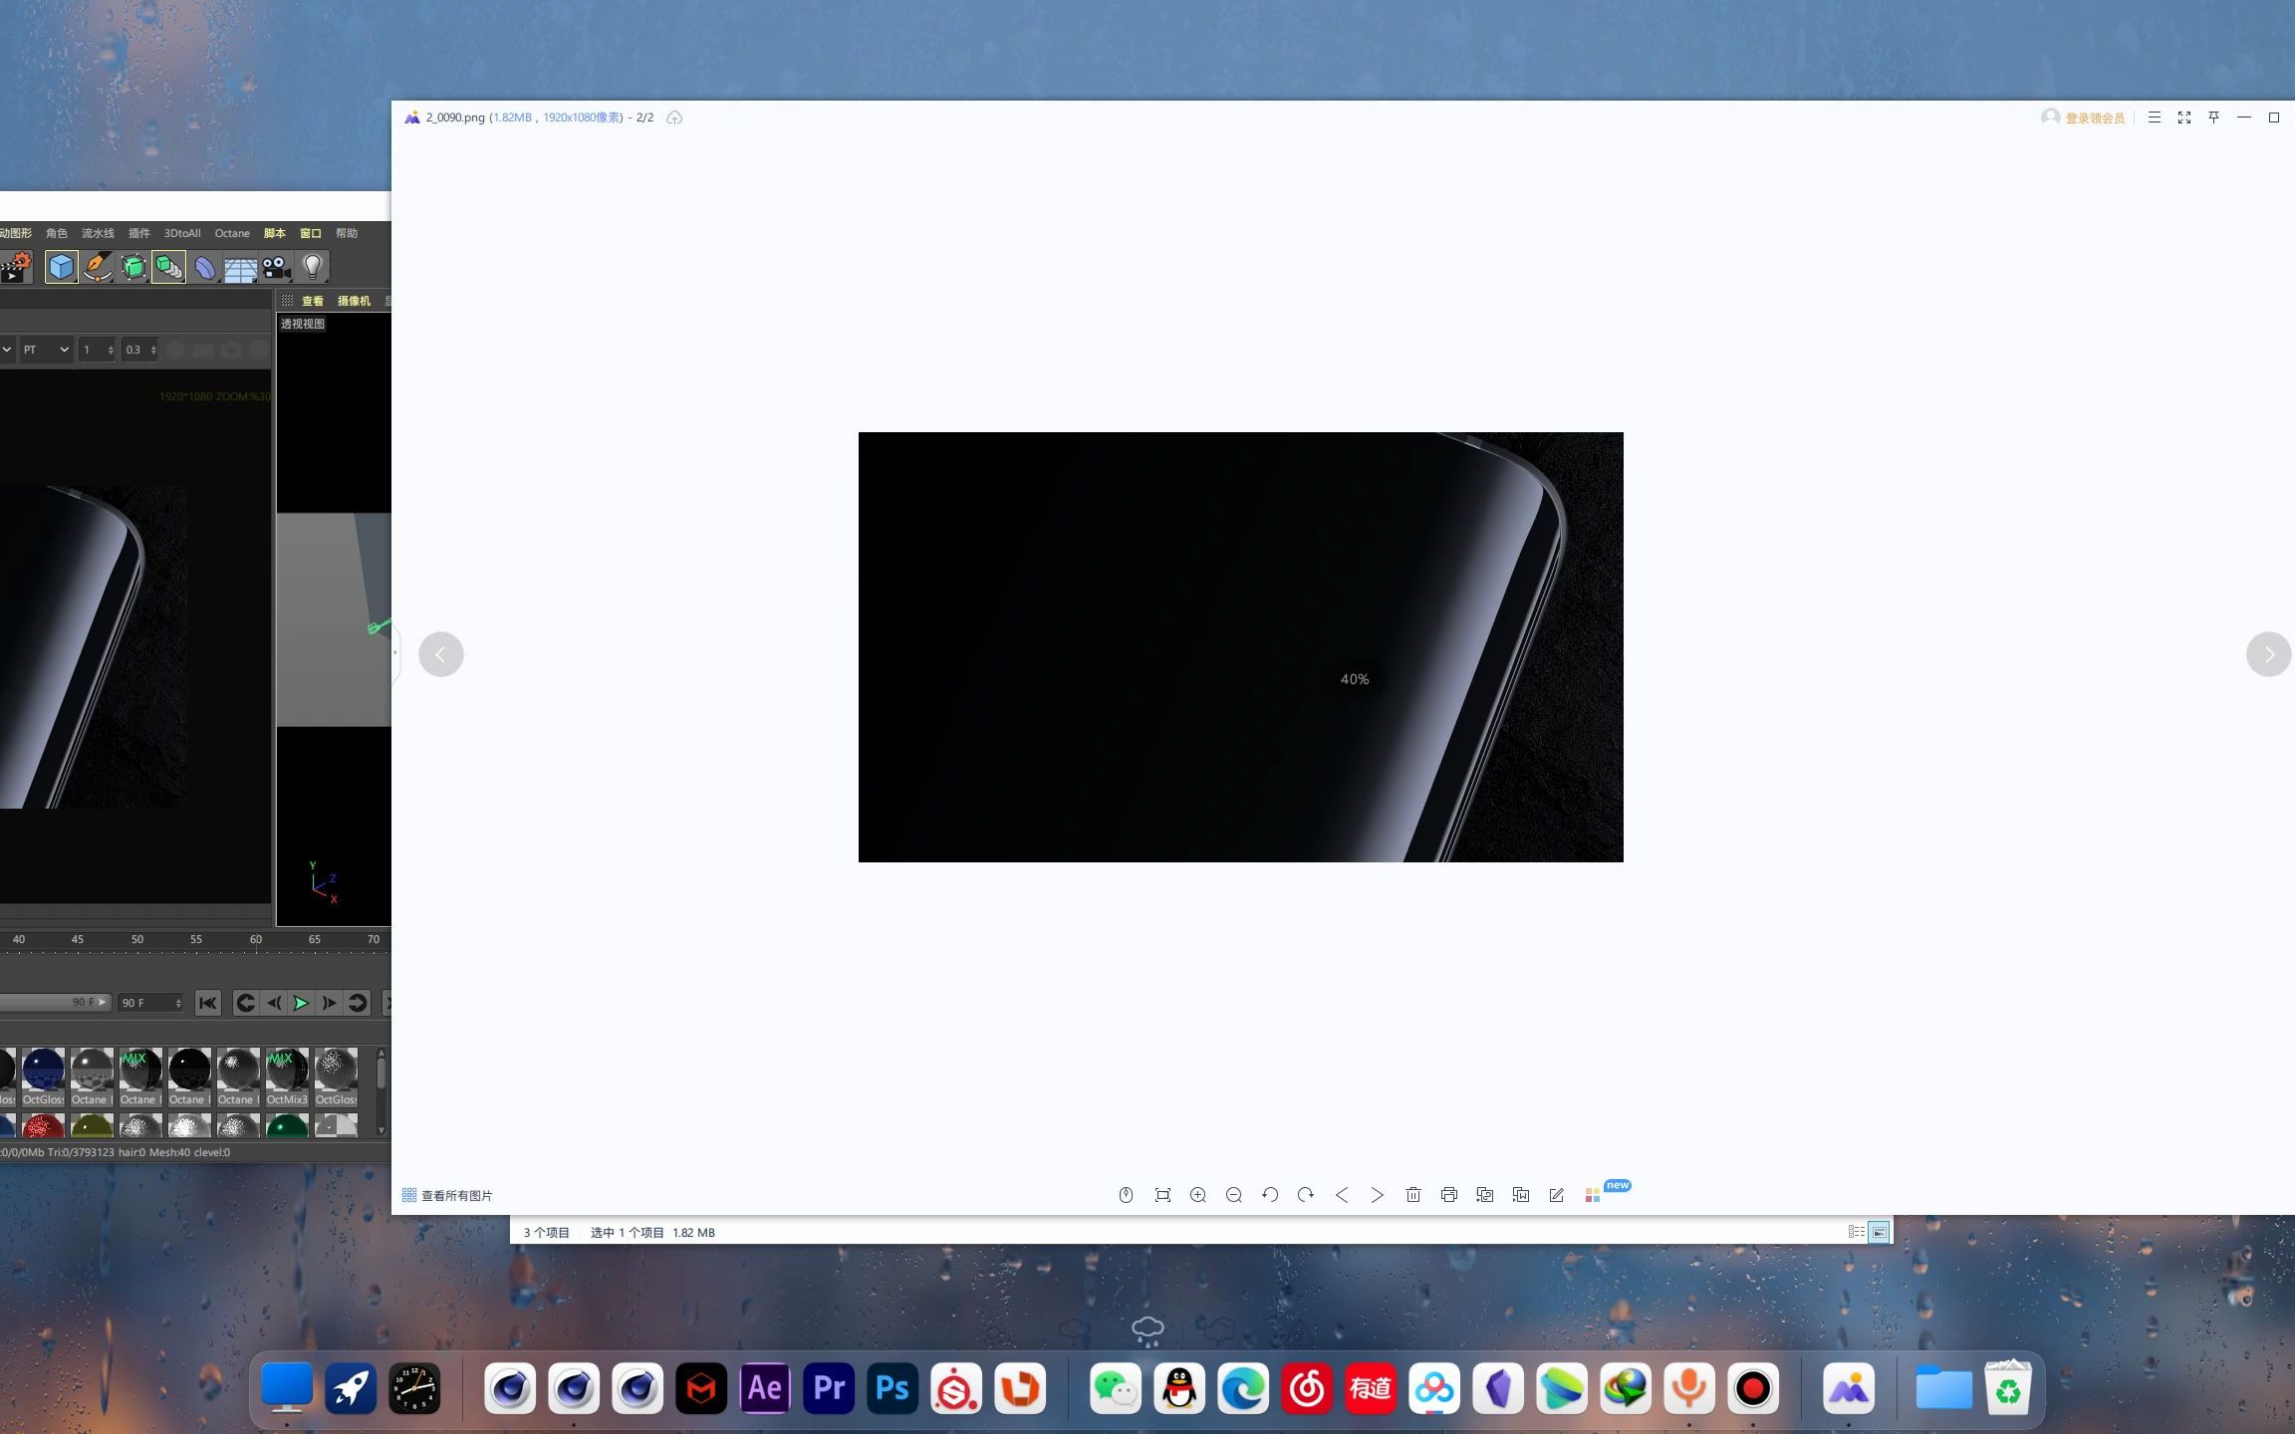Switch to large thumbnails view in status bar
Viewport: 2295px width, 1434px height.
tap(1879, 1232)
